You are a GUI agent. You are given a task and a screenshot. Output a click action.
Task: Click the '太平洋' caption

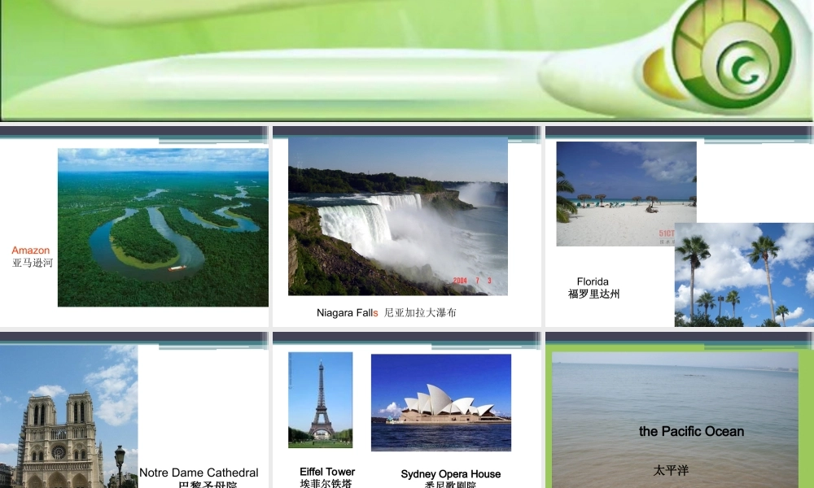pyautogui.click(x=671, y=470)
